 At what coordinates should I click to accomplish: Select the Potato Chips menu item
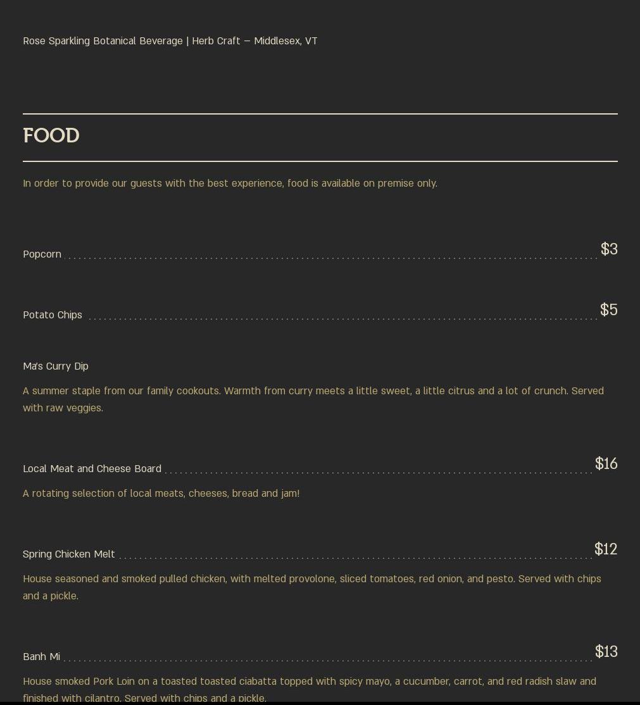(x=53, y=315)
